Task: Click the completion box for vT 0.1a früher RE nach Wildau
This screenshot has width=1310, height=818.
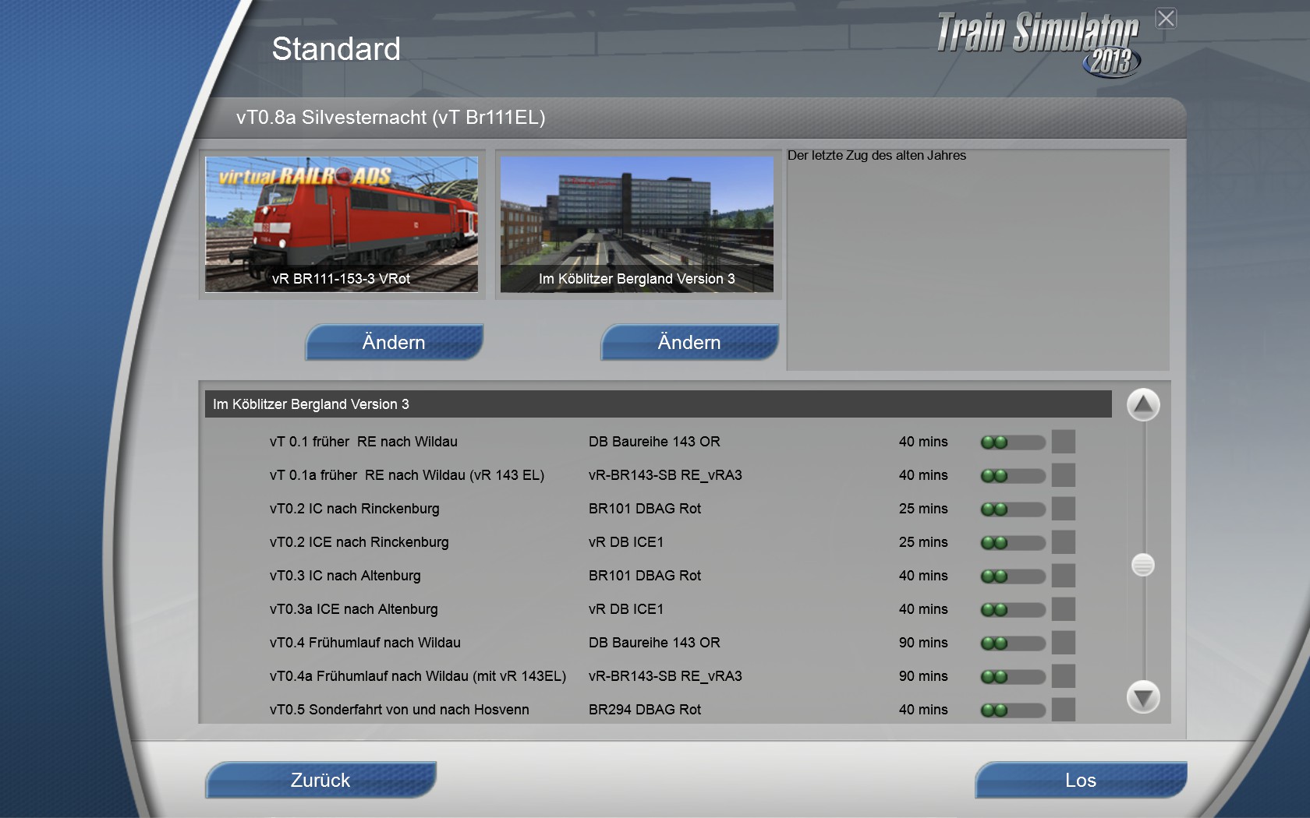Action: (1064, 475)
